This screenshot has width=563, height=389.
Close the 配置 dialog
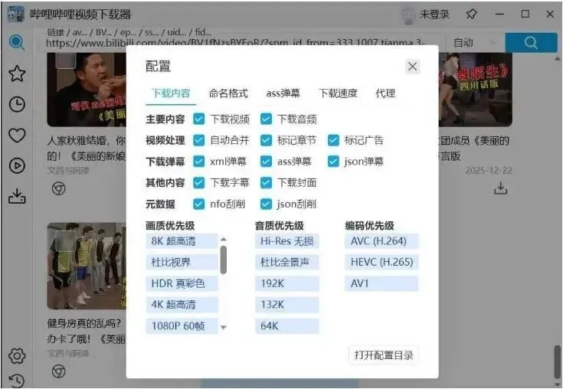click(412, 67)
